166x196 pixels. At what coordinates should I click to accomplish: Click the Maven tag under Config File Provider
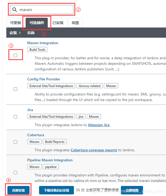111,86
